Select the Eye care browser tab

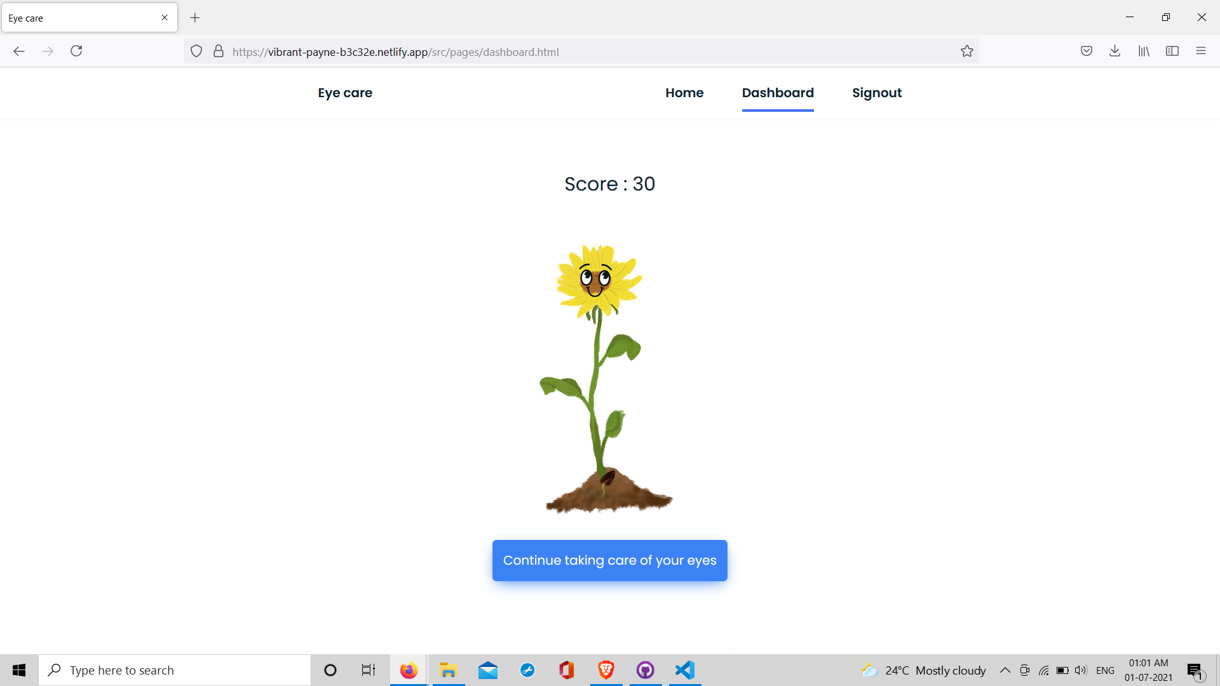coord(90,18)
